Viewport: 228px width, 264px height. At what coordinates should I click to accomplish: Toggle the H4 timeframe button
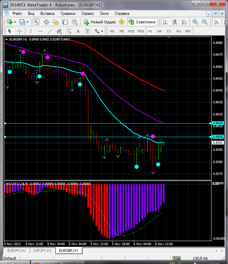[160, 31]
